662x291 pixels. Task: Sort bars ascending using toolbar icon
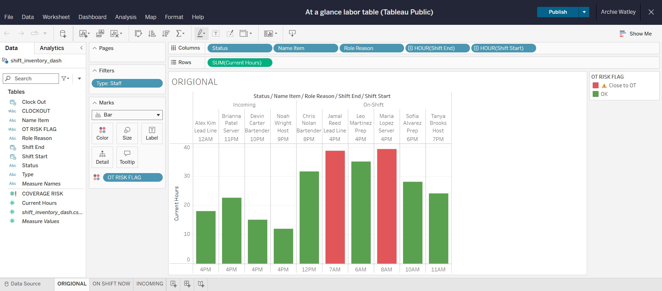click(152, 33)
